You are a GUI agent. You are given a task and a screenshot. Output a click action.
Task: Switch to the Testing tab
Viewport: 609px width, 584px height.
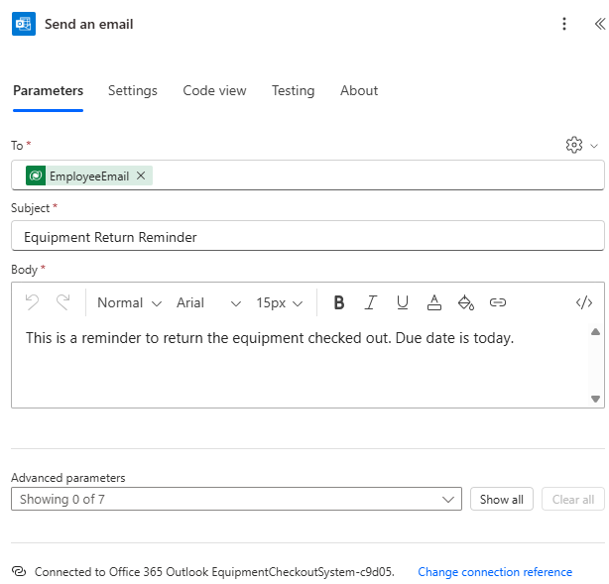(x=293, y=91)
